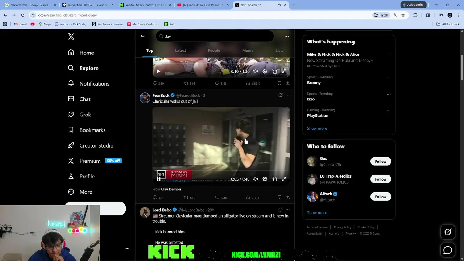This screenshot has width=464, height=261.
Task: Bookmark the post with 869K views
Action: coord(279,83)
